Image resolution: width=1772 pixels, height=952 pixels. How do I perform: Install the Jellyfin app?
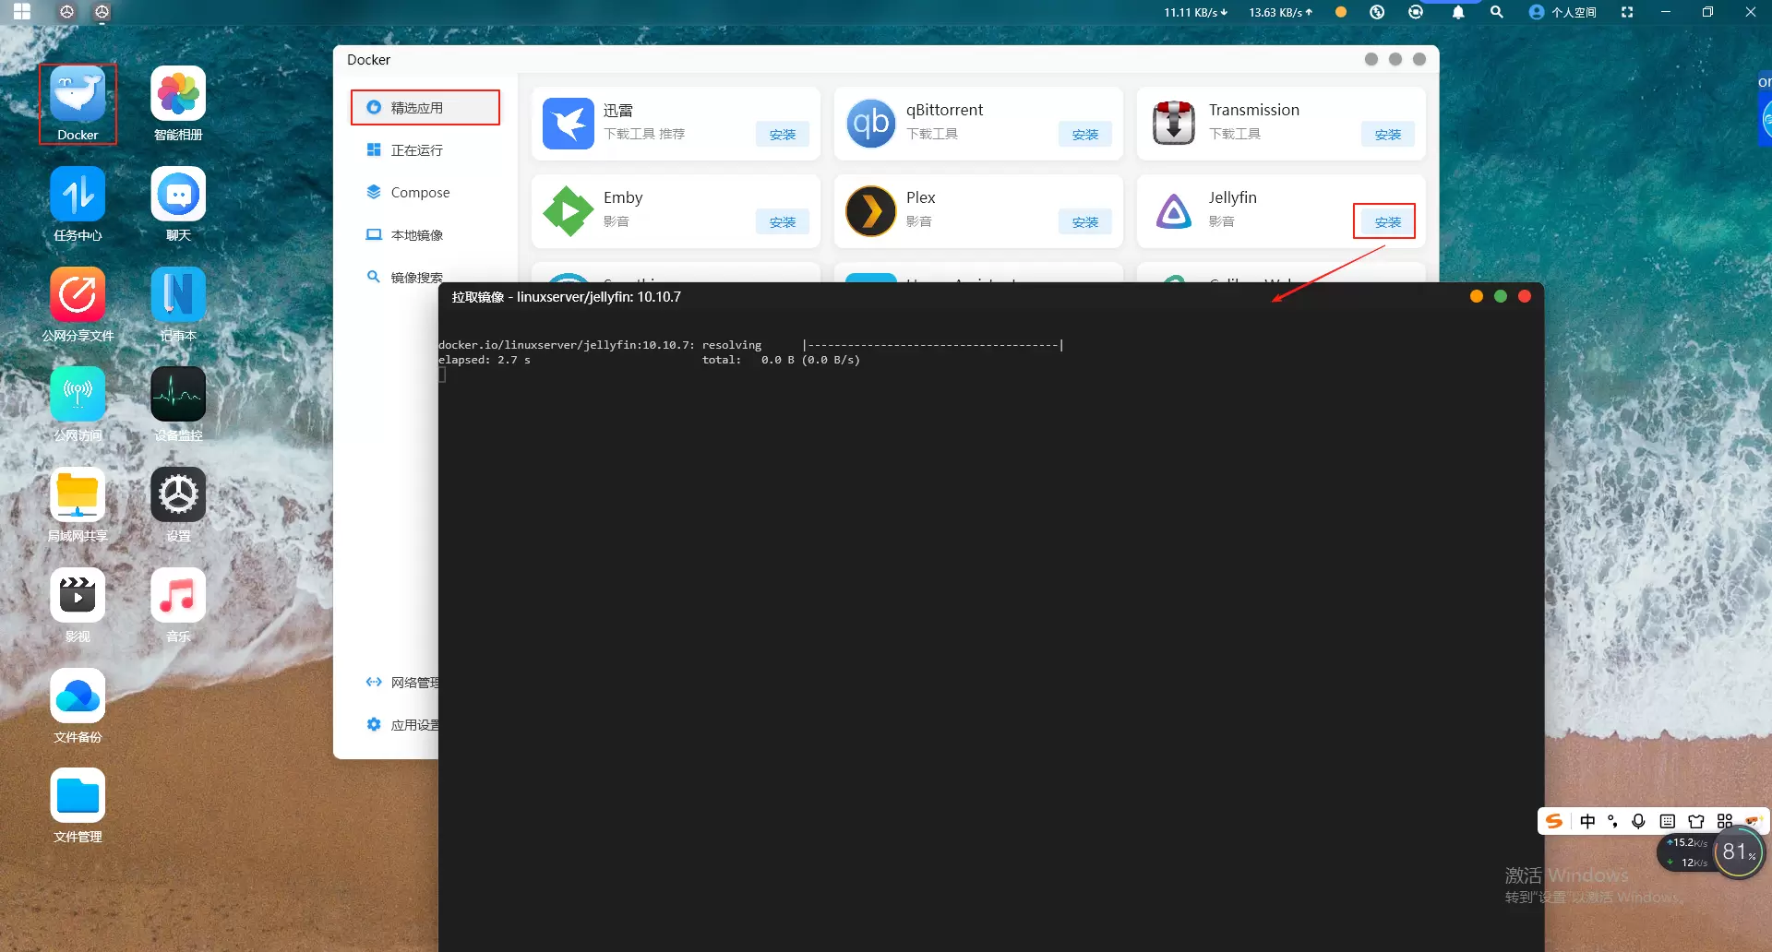pos(1387,222)
